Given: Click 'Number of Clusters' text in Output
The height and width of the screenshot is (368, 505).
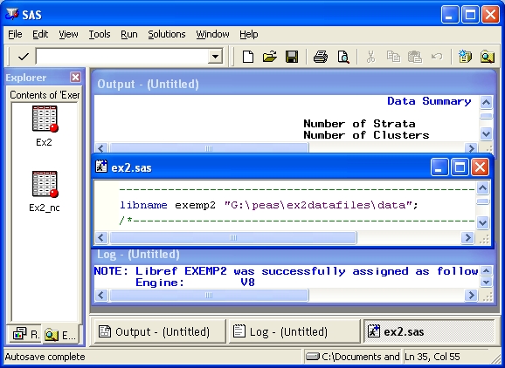Looking at the screenshot, I should (366, 135).
